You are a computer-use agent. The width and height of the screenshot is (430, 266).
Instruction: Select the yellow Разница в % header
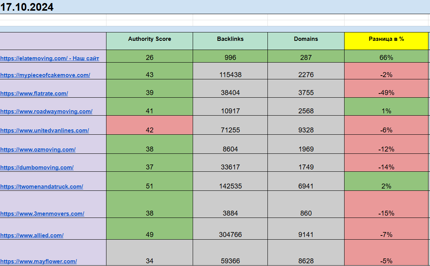click(x=386, y=41)
